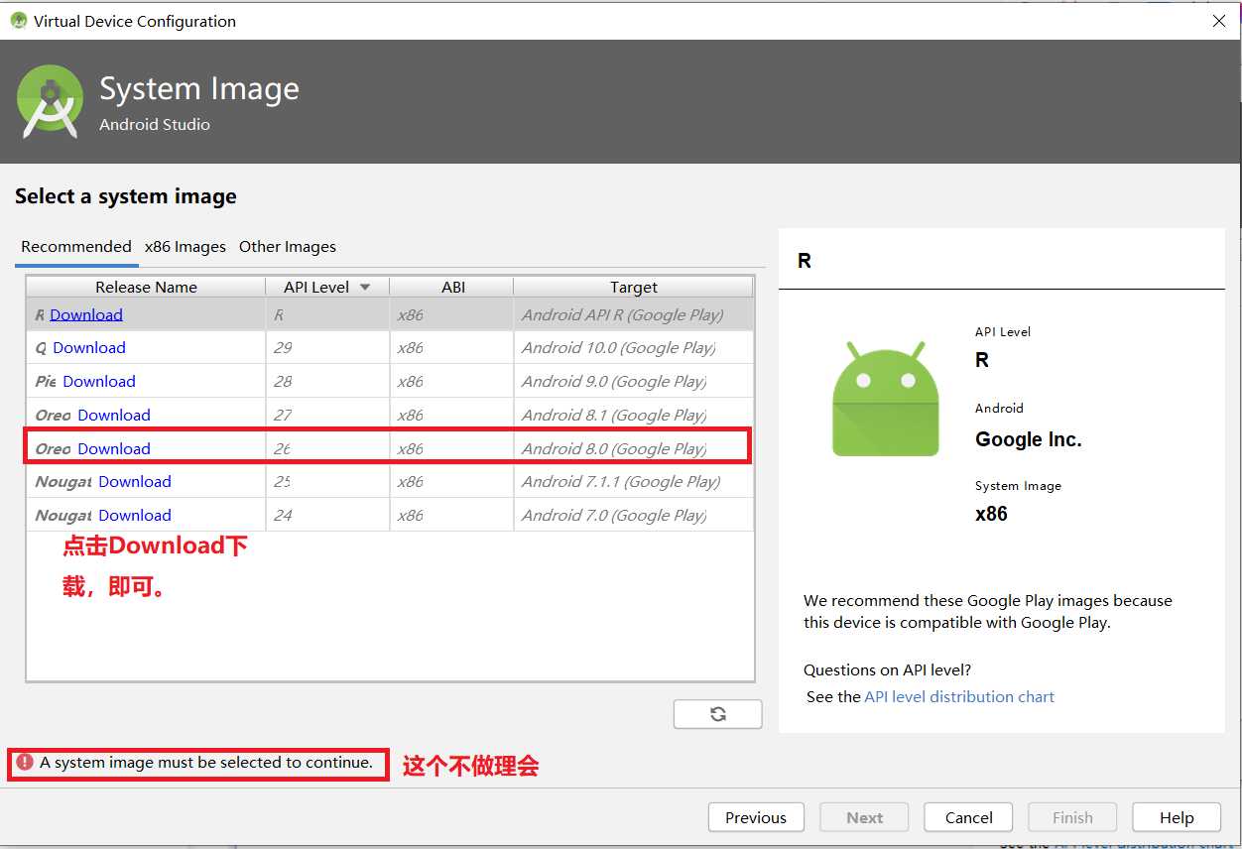Viewport: 1242px width, 849px height.
Task: Click the API level 29 cell
Action: 327,347
